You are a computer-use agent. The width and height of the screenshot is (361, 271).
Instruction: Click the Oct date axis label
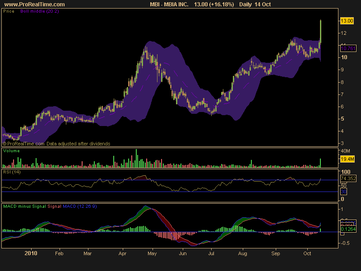pos(307,253)
